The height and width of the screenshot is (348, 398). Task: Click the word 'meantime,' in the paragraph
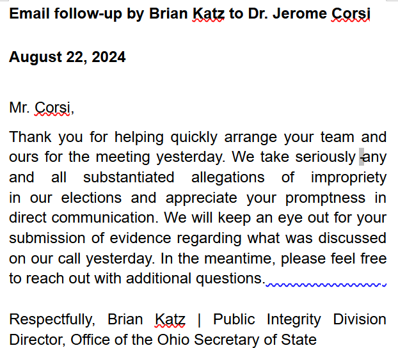[240, 259]
